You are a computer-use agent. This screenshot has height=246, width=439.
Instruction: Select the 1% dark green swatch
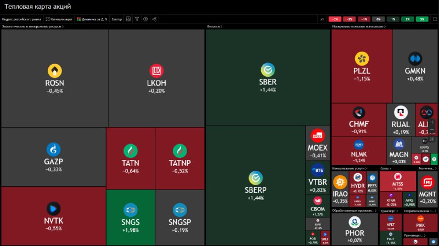point(393,19)
